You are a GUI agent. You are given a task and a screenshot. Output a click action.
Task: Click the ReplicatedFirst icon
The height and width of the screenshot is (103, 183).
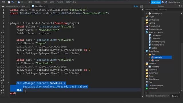click(x=147, y=26)
